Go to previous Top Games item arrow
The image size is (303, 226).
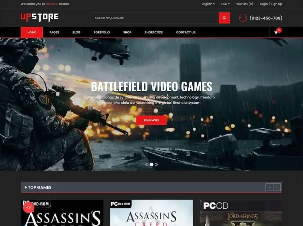[x=269, y=187]
